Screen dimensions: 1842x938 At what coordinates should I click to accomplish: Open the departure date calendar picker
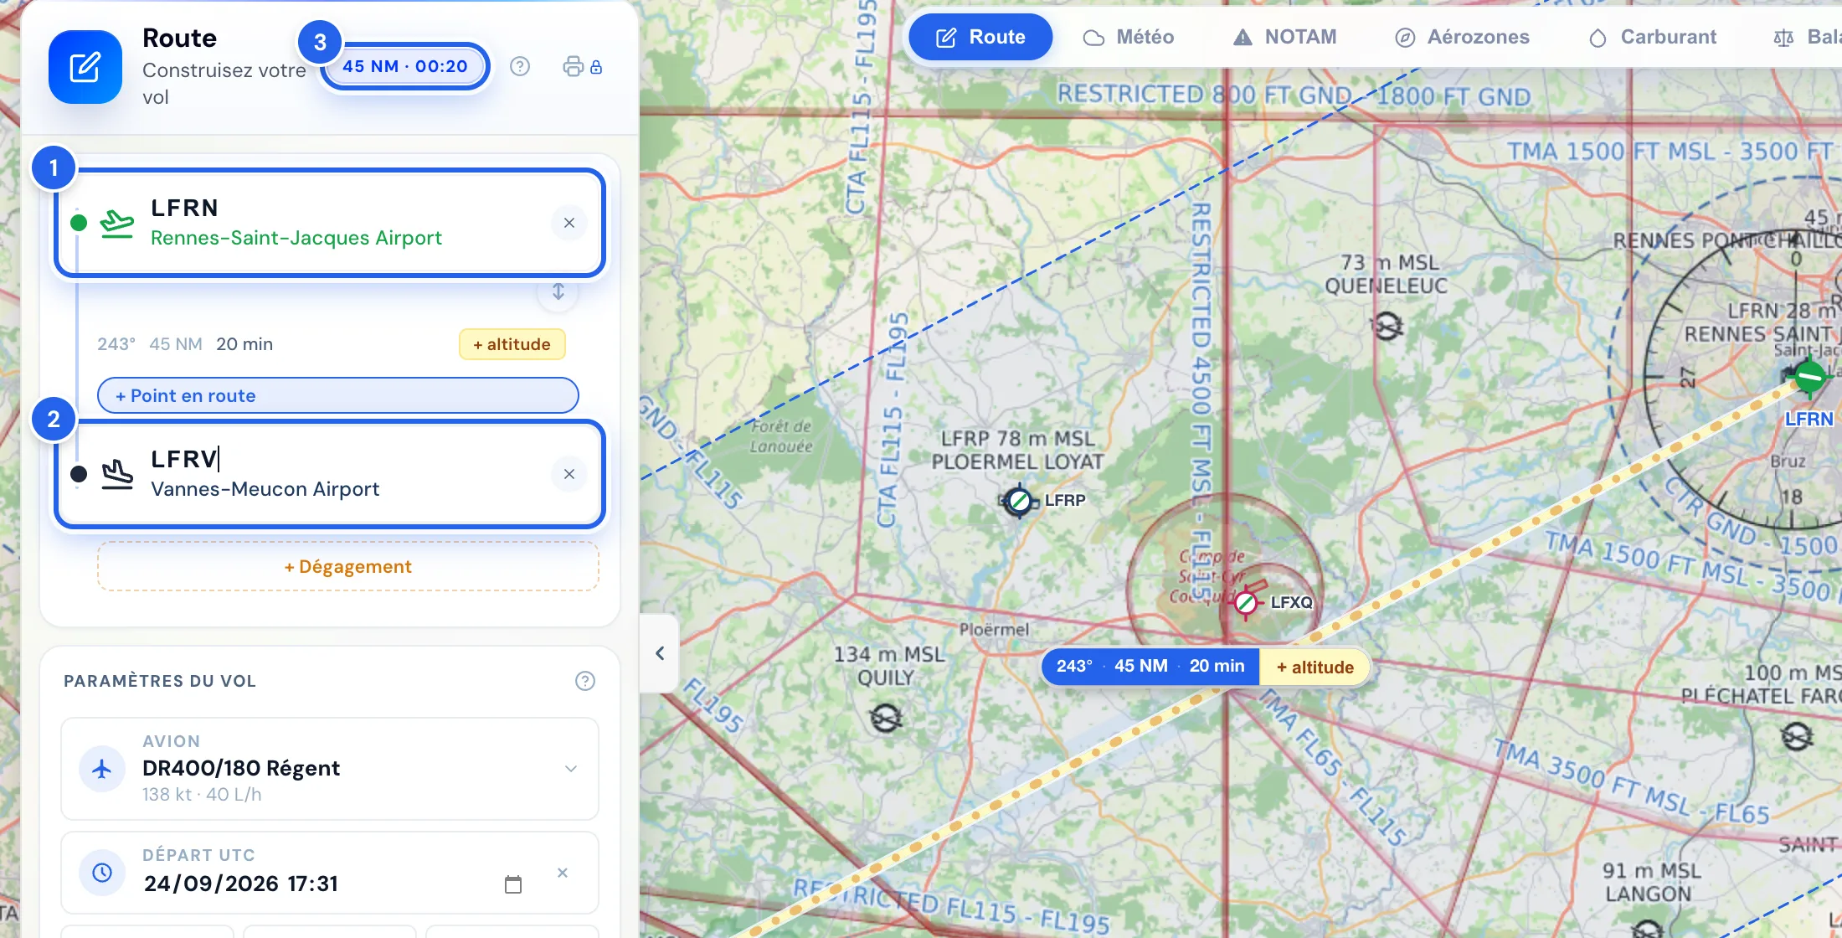[513, 884]
